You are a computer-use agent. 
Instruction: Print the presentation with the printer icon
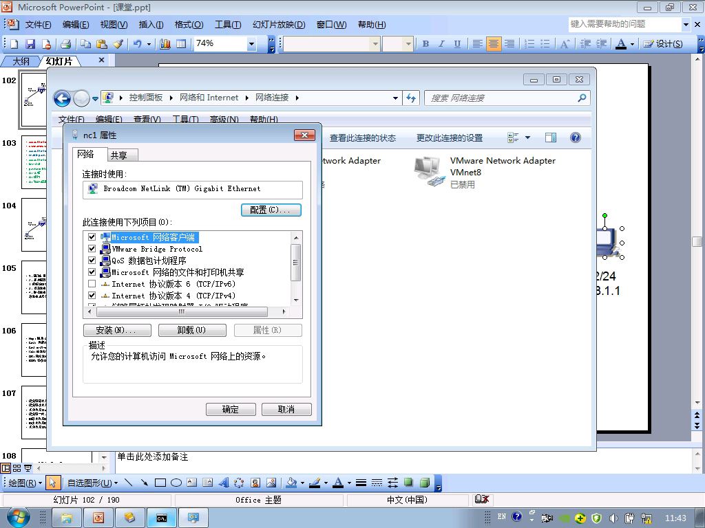(65, 43)
